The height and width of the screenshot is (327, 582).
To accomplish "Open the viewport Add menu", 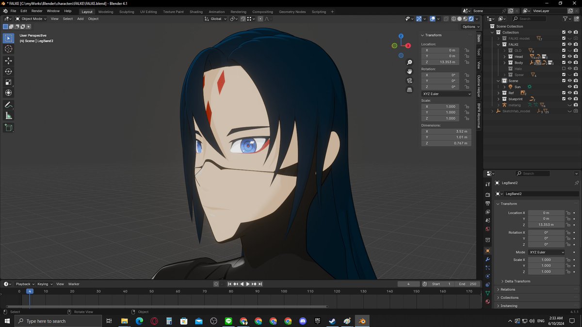I will [81, 19].
